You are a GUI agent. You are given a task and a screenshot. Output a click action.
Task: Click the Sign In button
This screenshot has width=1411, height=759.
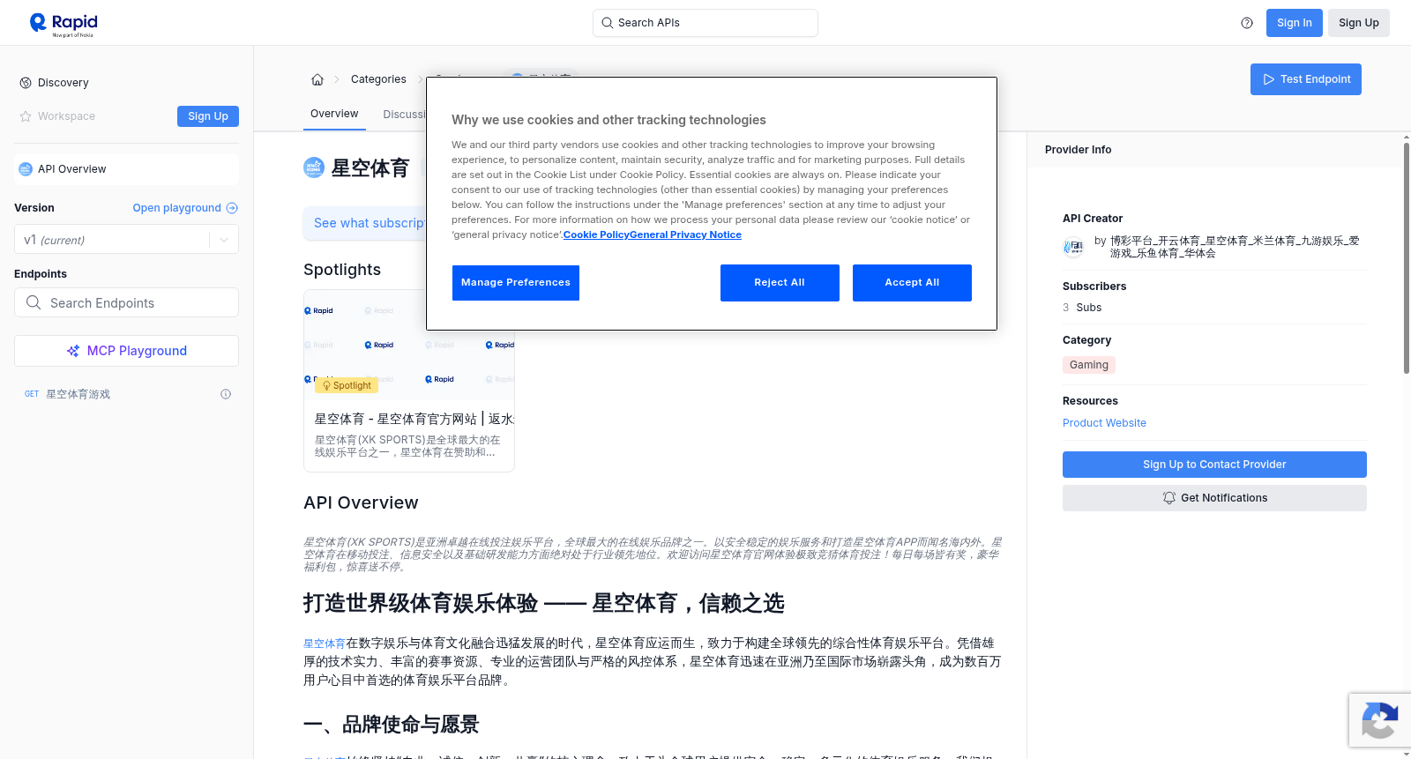1294,23
